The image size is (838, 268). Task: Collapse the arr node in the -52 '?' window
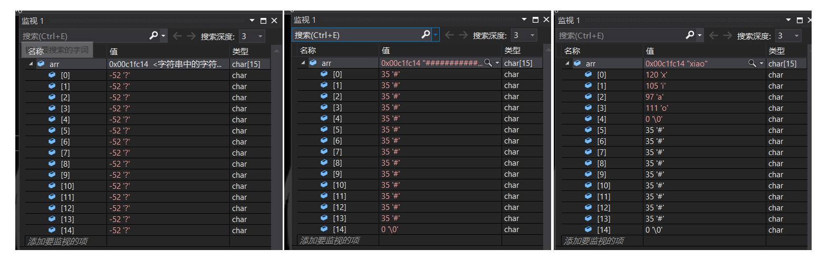tap(31, 64)
